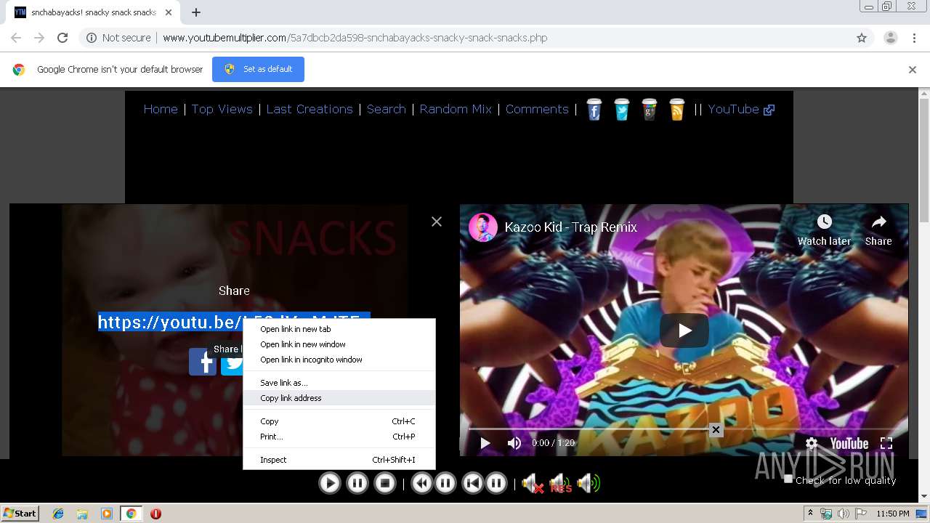Screen dimensions: 930x523
Task: Click the Kazoo Kid video progress bar
Action: point(684,429)
